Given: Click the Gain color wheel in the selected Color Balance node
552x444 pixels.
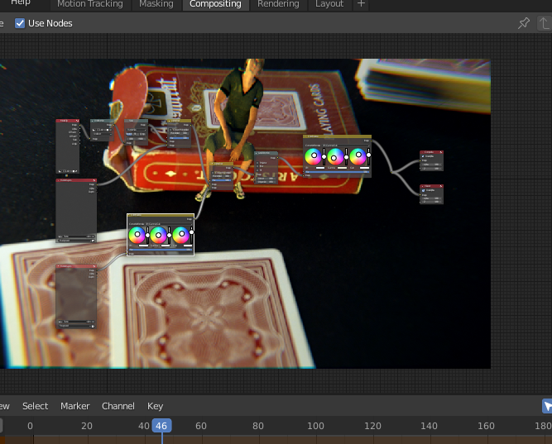Looking at the screenshot, I should click(x=180, y=235).
